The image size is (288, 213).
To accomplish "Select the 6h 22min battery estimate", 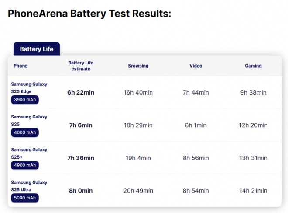I will pyautogui.click(x=81, y=92).
